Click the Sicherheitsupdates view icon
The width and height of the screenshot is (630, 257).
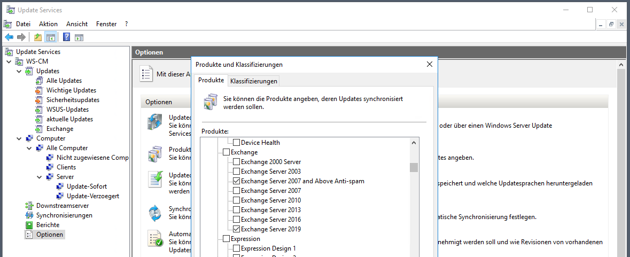40,100
